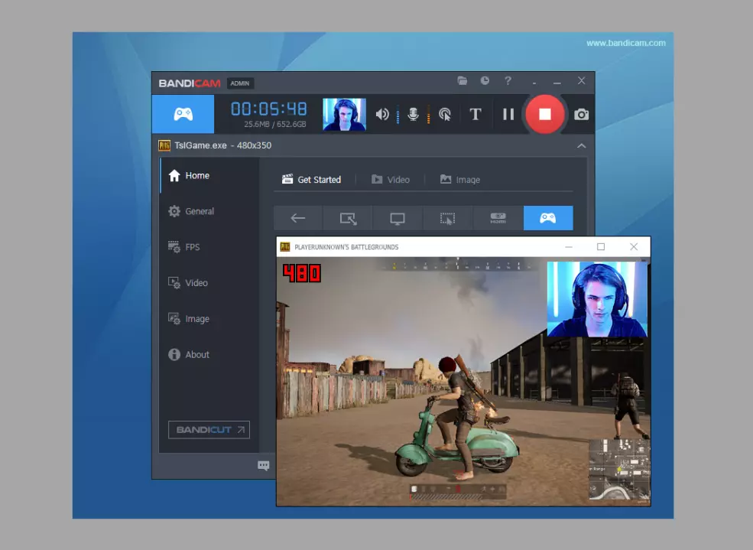The width and height of the screenshot is (753, 550).
Task: Toggle the speaker sound icon
Action: click(382, 114)
